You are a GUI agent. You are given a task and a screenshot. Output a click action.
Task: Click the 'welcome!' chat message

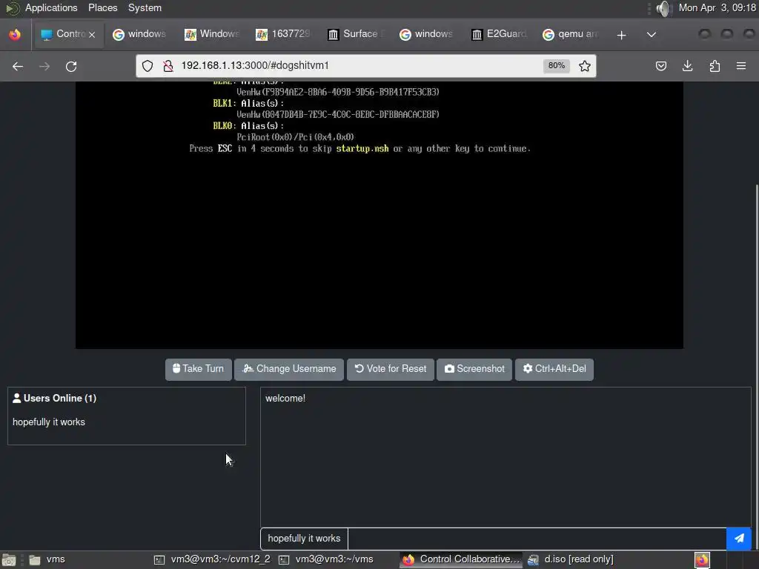[285, 399]
